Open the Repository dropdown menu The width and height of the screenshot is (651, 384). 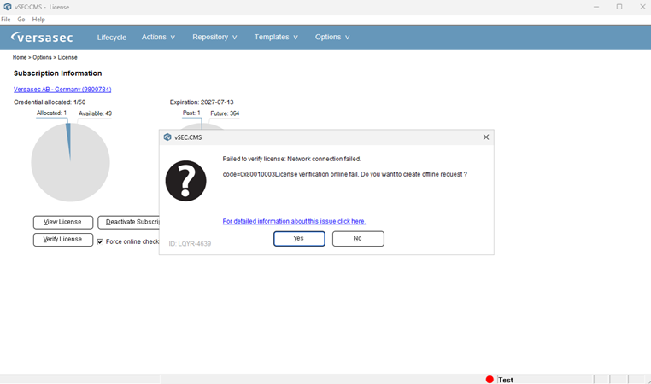pyautogui.click(x=214, y=37)
